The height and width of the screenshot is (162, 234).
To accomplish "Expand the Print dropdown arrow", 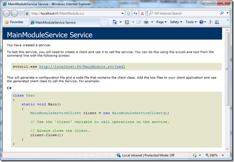I will 152,22.
